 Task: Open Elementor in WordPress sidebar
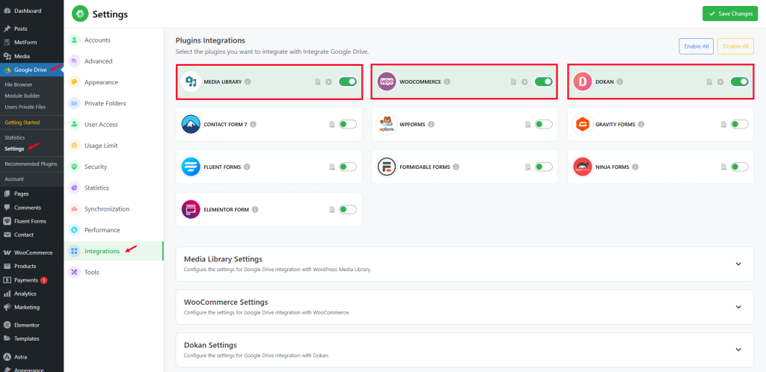pos(31,325)
